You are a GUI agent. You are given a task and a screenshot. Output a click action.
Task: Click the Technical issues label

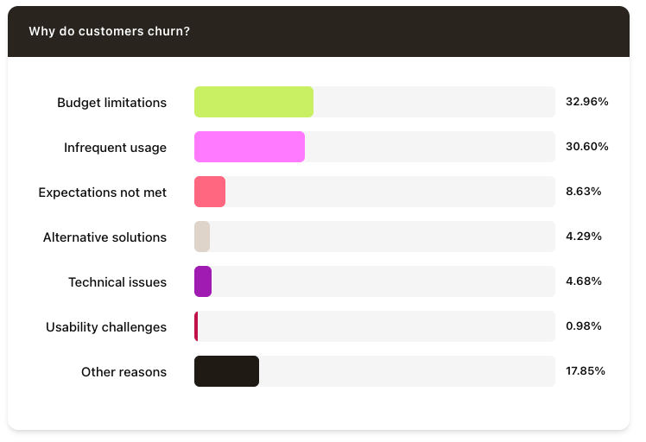(117, 282)
